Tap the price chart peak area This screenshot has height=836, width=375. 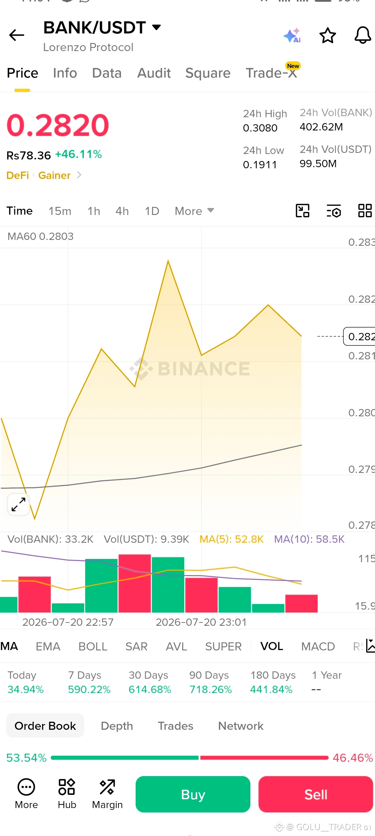[x=168, y=262]
